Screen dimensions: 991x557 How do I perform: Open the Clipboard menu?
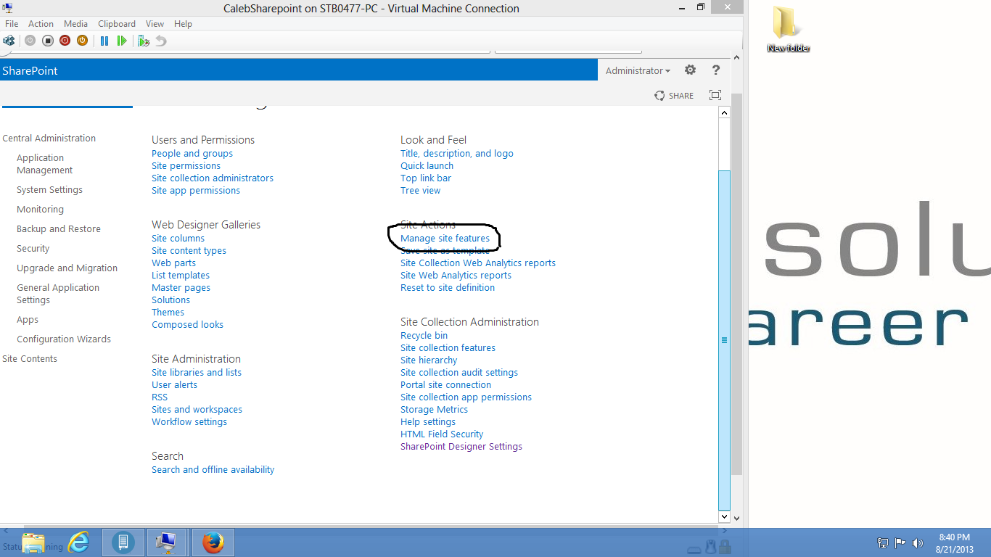tap(117, 24)
